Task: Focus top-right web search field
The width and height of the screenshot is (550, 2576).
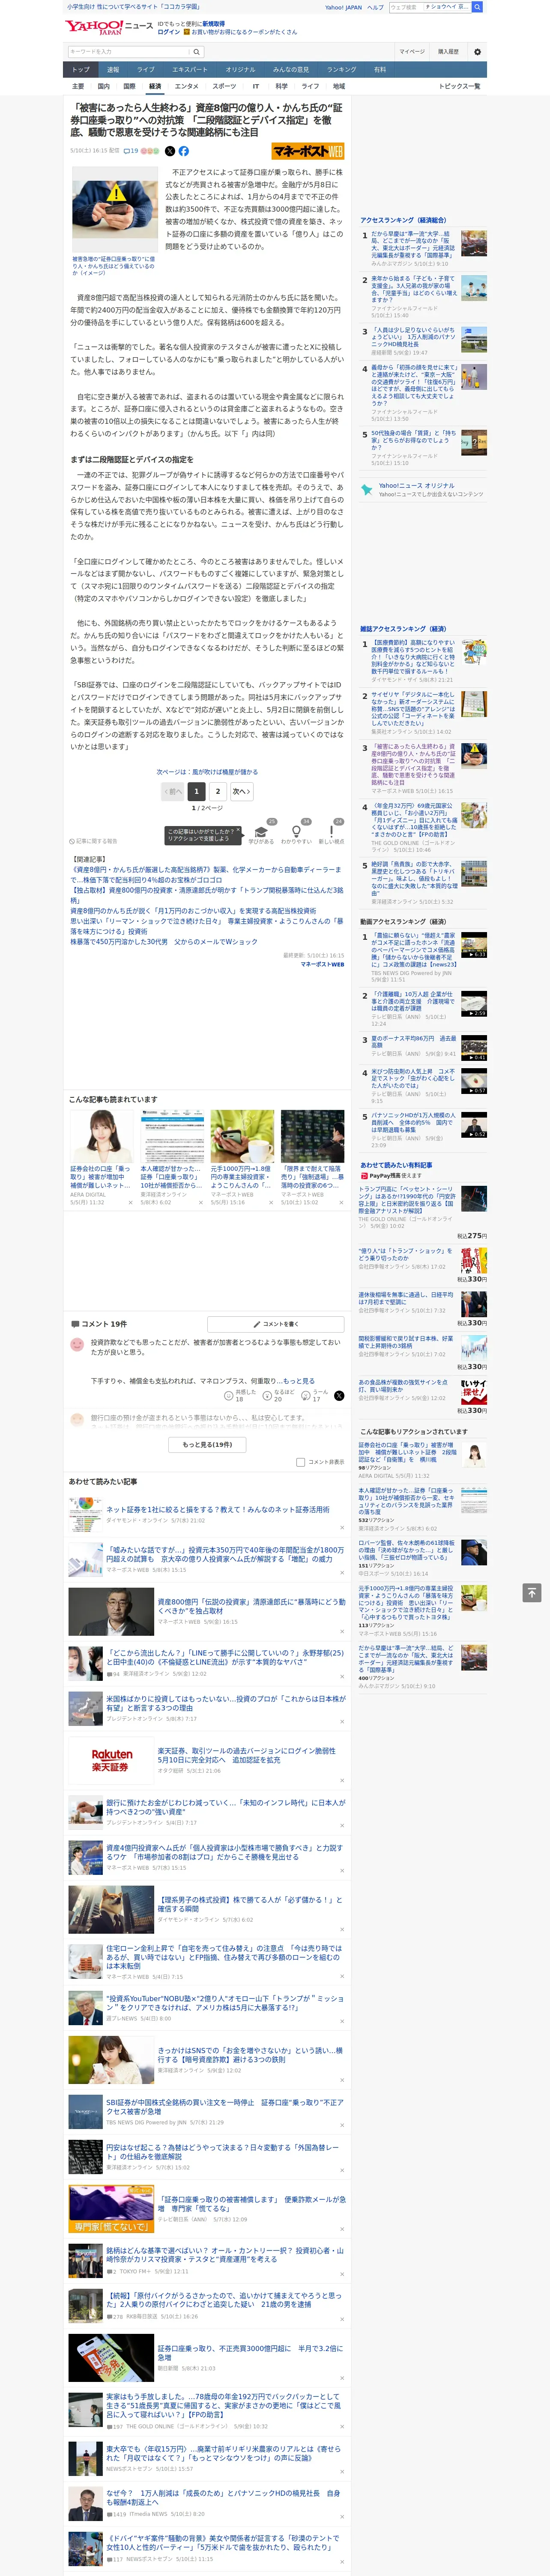Action: (x=429, y=7)
